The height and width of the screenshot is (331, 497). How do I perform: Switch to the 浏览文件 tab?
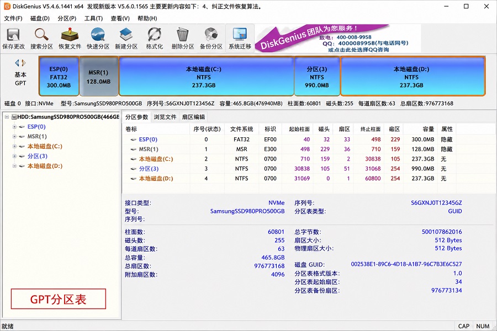tap(165, 117)
